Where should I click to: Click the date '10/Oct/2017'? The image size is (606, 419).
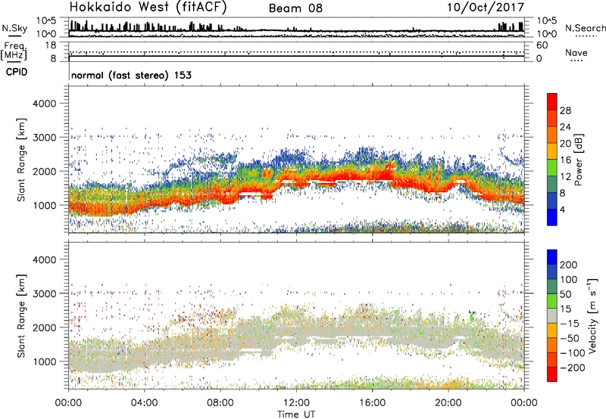[x=486, y=8]
